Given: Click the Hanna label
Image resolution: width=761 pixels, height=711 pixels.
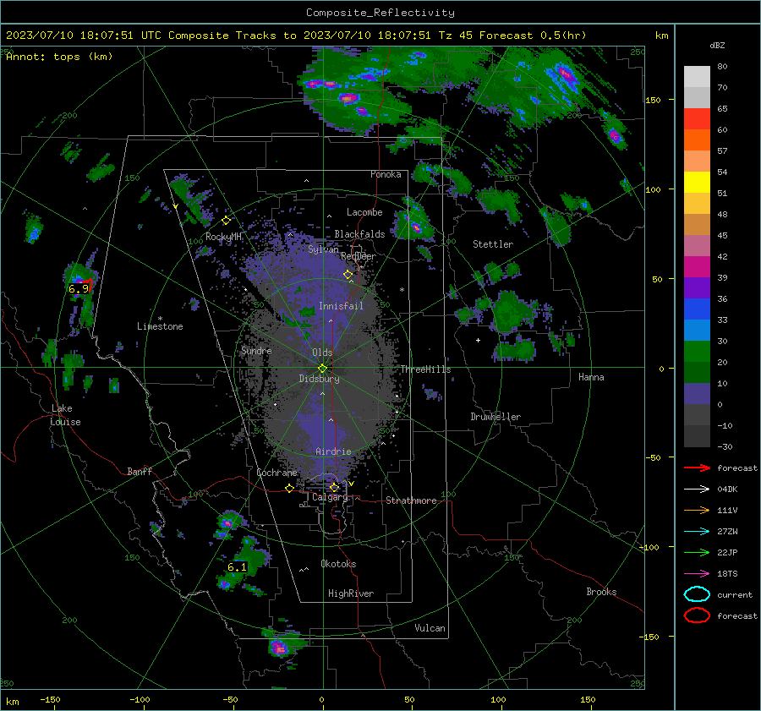Looking at the screenshot, I should tap(591, 377).
